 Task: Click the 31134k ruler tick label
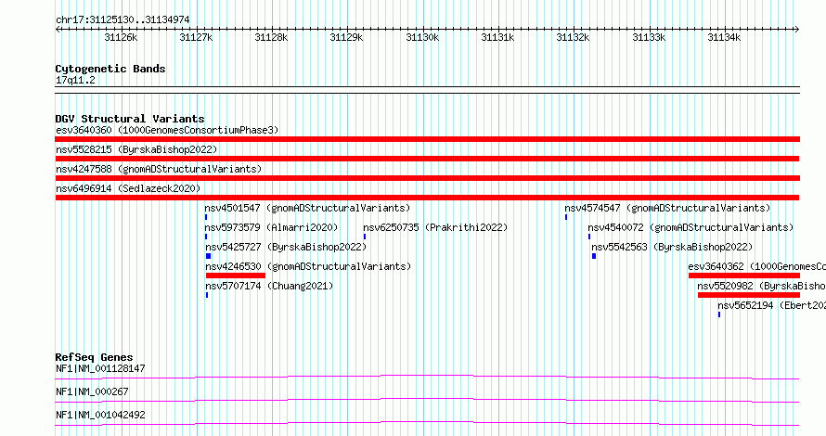[x=724, y=38]
